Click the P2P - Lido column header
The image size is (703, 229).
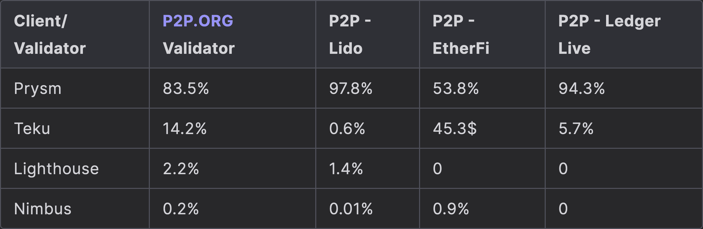point(350,35)
